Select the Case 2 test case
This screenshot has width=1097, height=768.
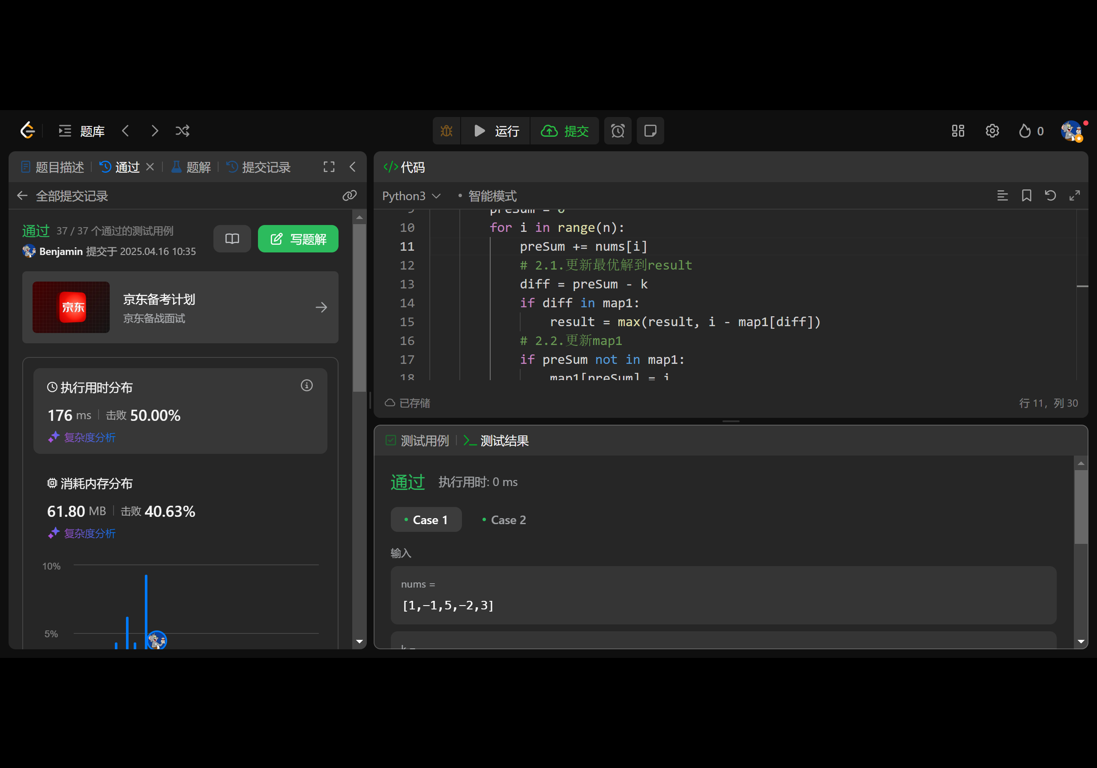pyautogui.click(x=504, y=519)
